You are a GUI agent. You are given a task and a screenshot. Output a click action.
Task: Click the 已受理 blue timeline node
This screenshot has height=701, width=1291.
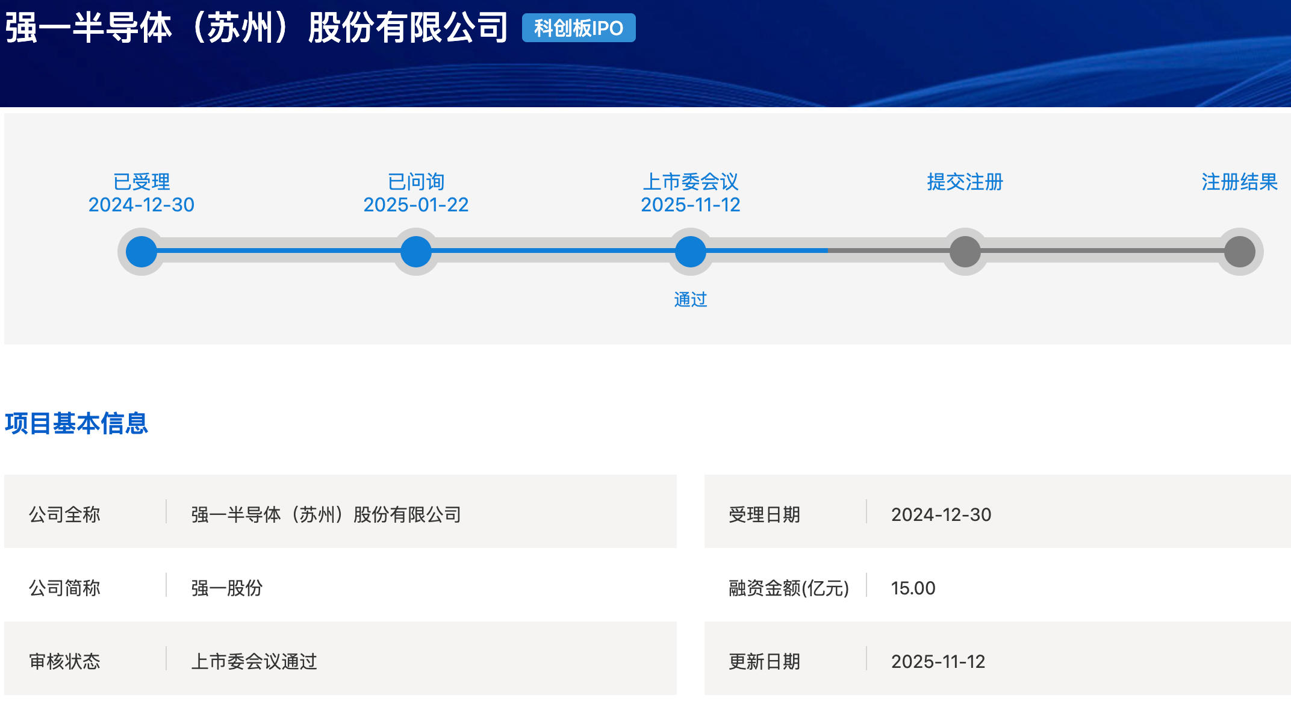pyautogui.click(x=142, y=252)
